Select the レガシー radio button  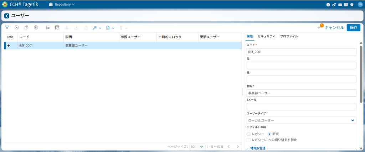[249, 134]
